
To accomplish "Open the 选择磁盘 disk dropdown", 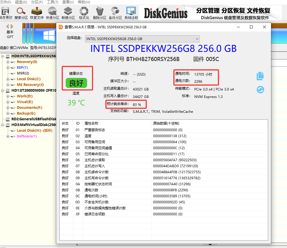I will coord(142,39).
